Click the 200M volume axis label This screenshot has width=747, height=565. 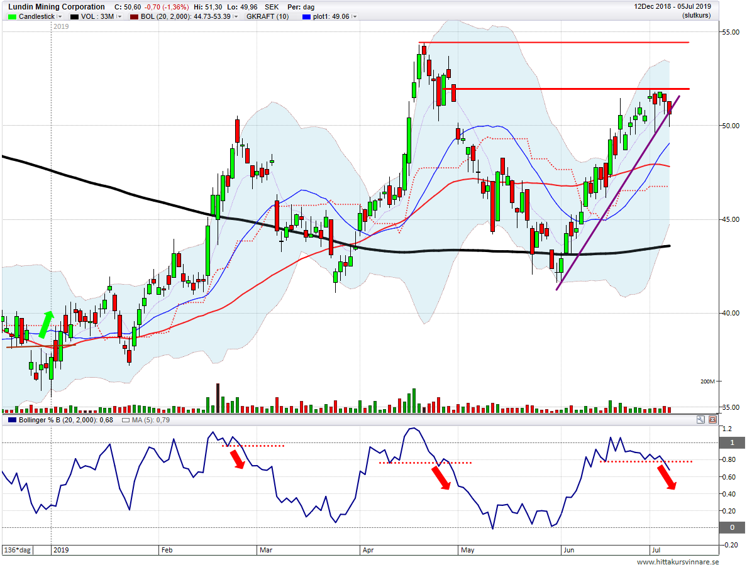coord(708,381)
